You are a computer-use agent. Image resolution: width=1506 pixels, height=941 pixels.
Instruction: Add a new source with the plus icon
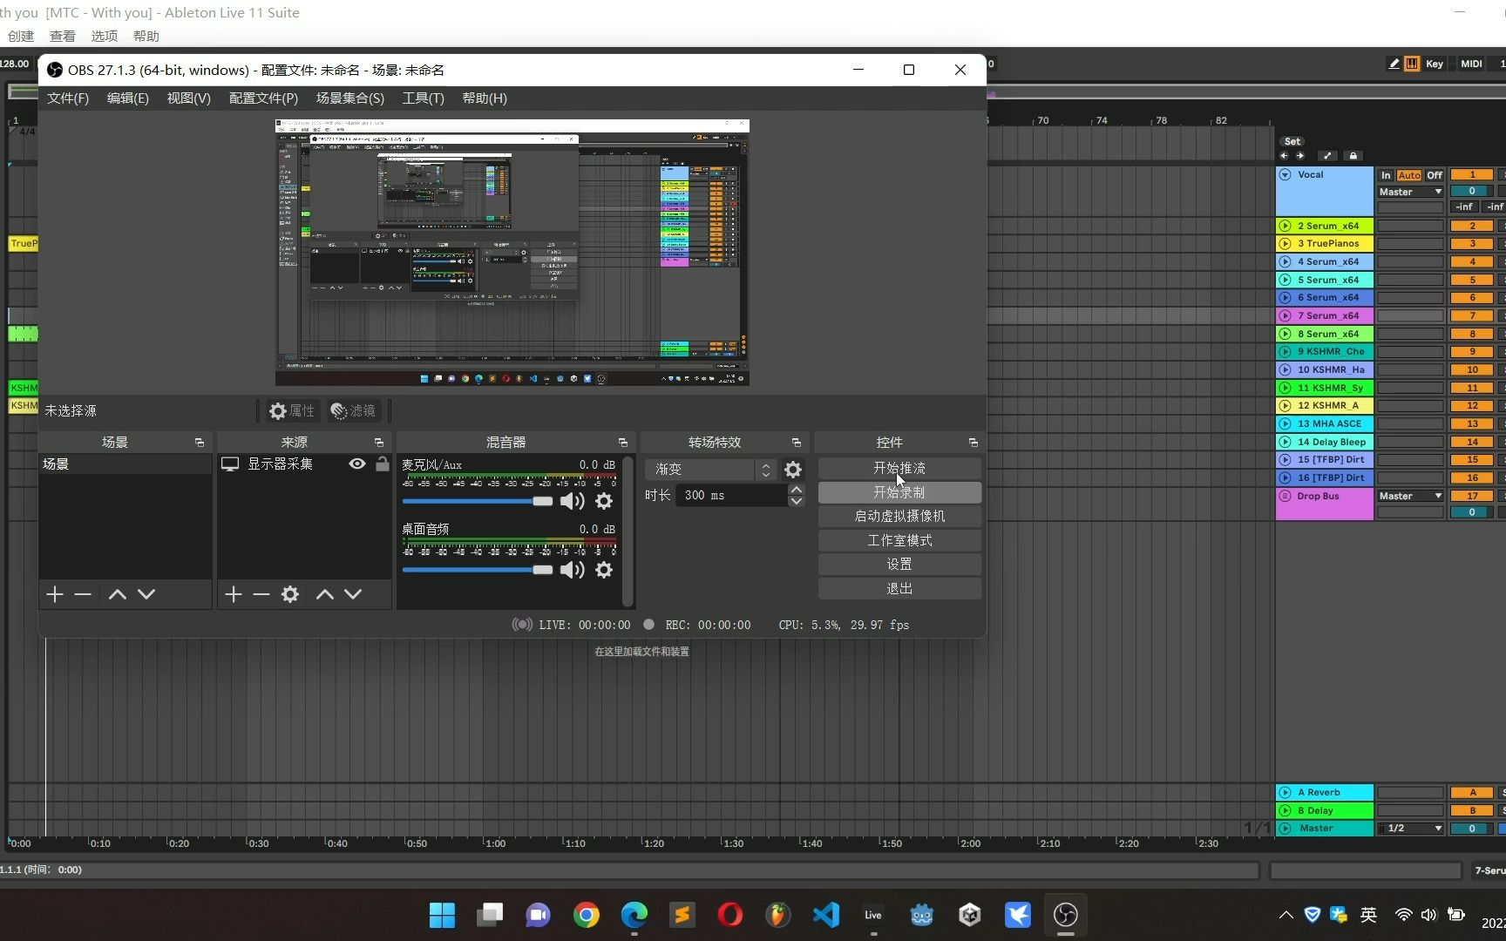(x=233, y=594)
